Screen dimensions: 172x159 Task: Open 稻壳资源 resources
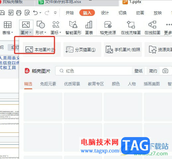108,28
